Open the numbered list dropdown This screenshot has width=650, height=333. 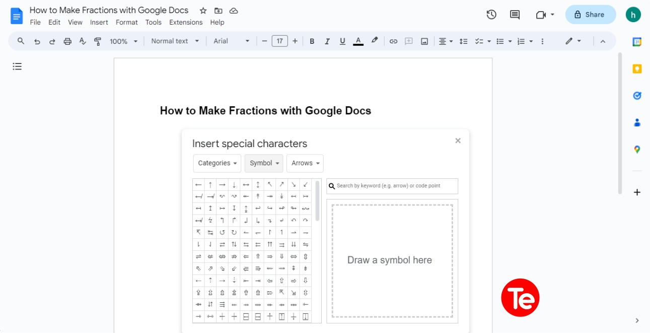[x=525, y=41]
